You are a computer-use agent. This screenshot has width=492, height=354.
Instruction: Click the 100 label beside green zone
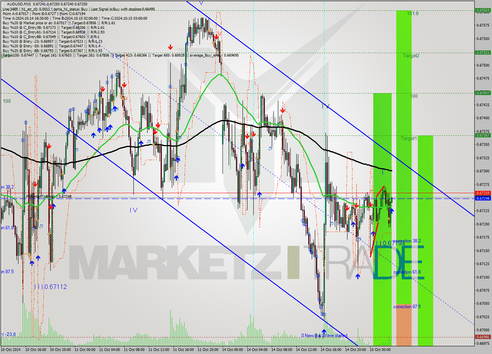[414, 96]
